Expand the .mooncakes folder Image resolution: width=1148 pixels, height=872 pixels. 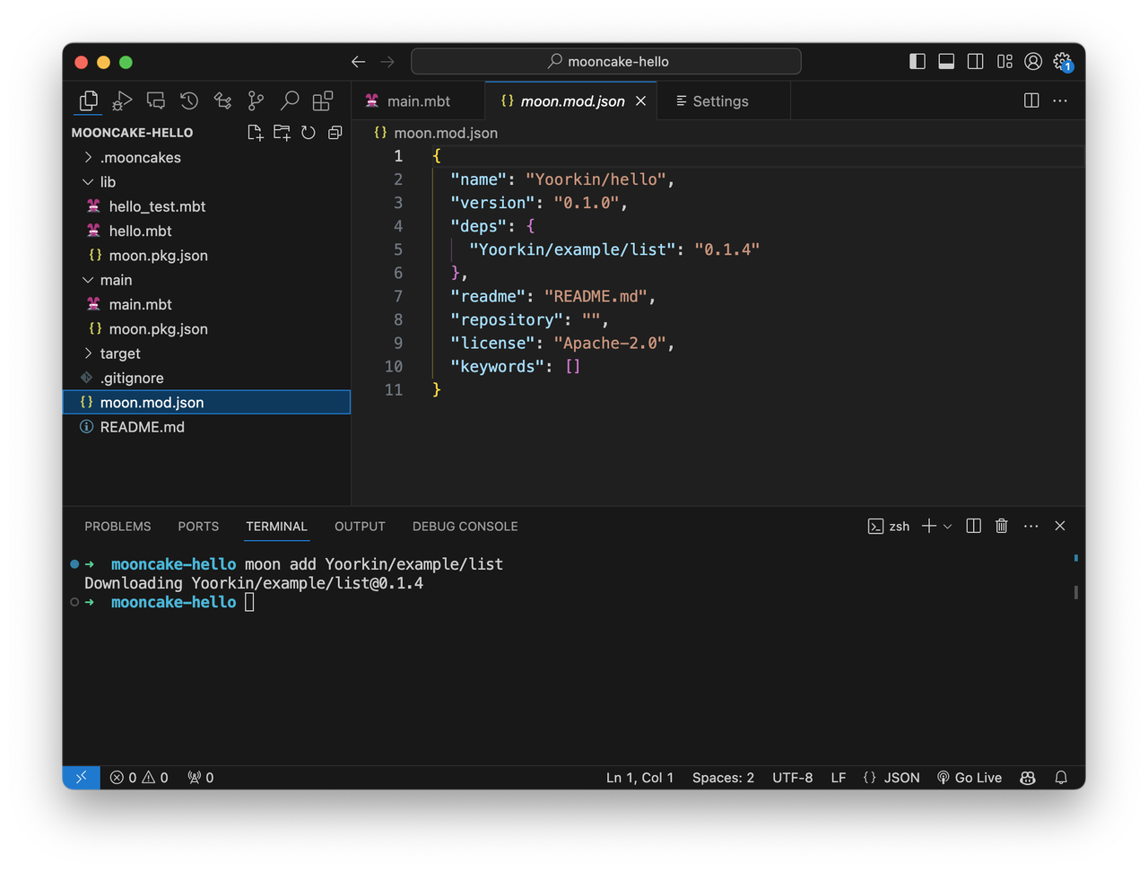pos(206,157)
